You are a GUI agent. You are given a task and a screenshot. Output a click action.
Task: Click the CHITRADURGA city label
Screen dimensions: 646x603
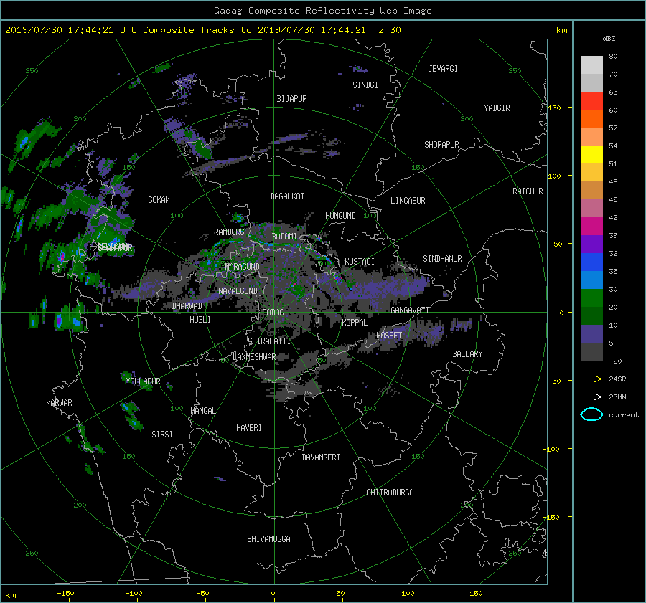coord(390,493)
